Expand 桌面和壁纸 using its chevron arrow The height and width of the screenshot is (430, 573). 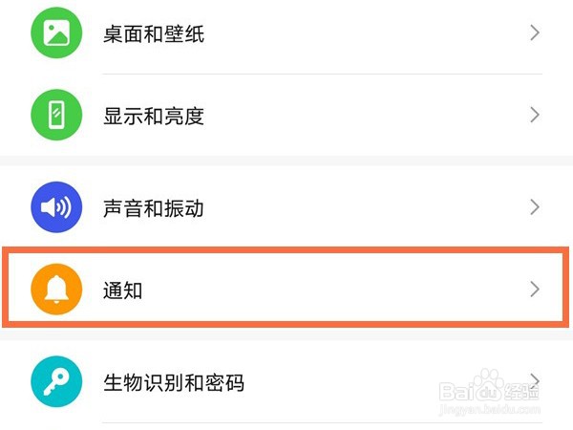[x=535, y=34]
